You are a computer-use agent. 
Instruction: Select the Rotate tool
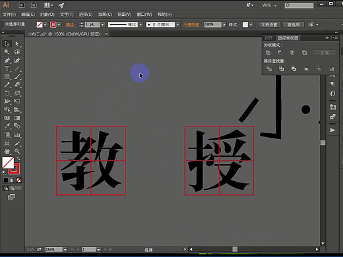pyautogui.click(x=7, y=93)
